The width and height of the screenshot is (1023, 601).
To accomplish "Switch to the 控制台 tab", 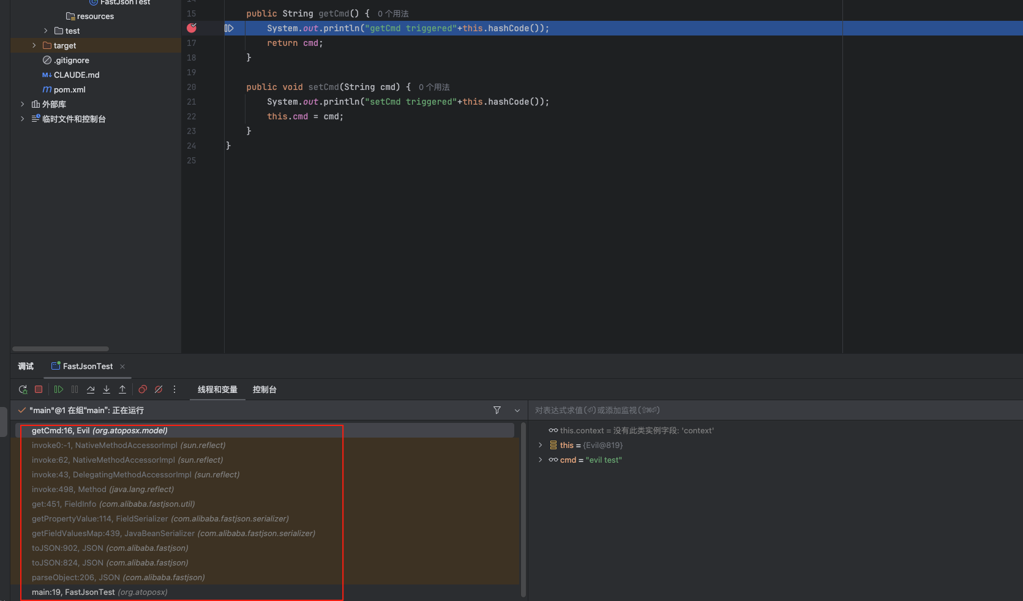I will [x=264, y=389].
